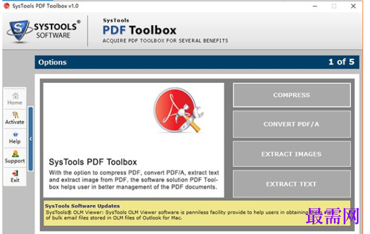Click the red PDF toolbox icon
Viewport: 370px width, 234px height.
click(179, 110)
